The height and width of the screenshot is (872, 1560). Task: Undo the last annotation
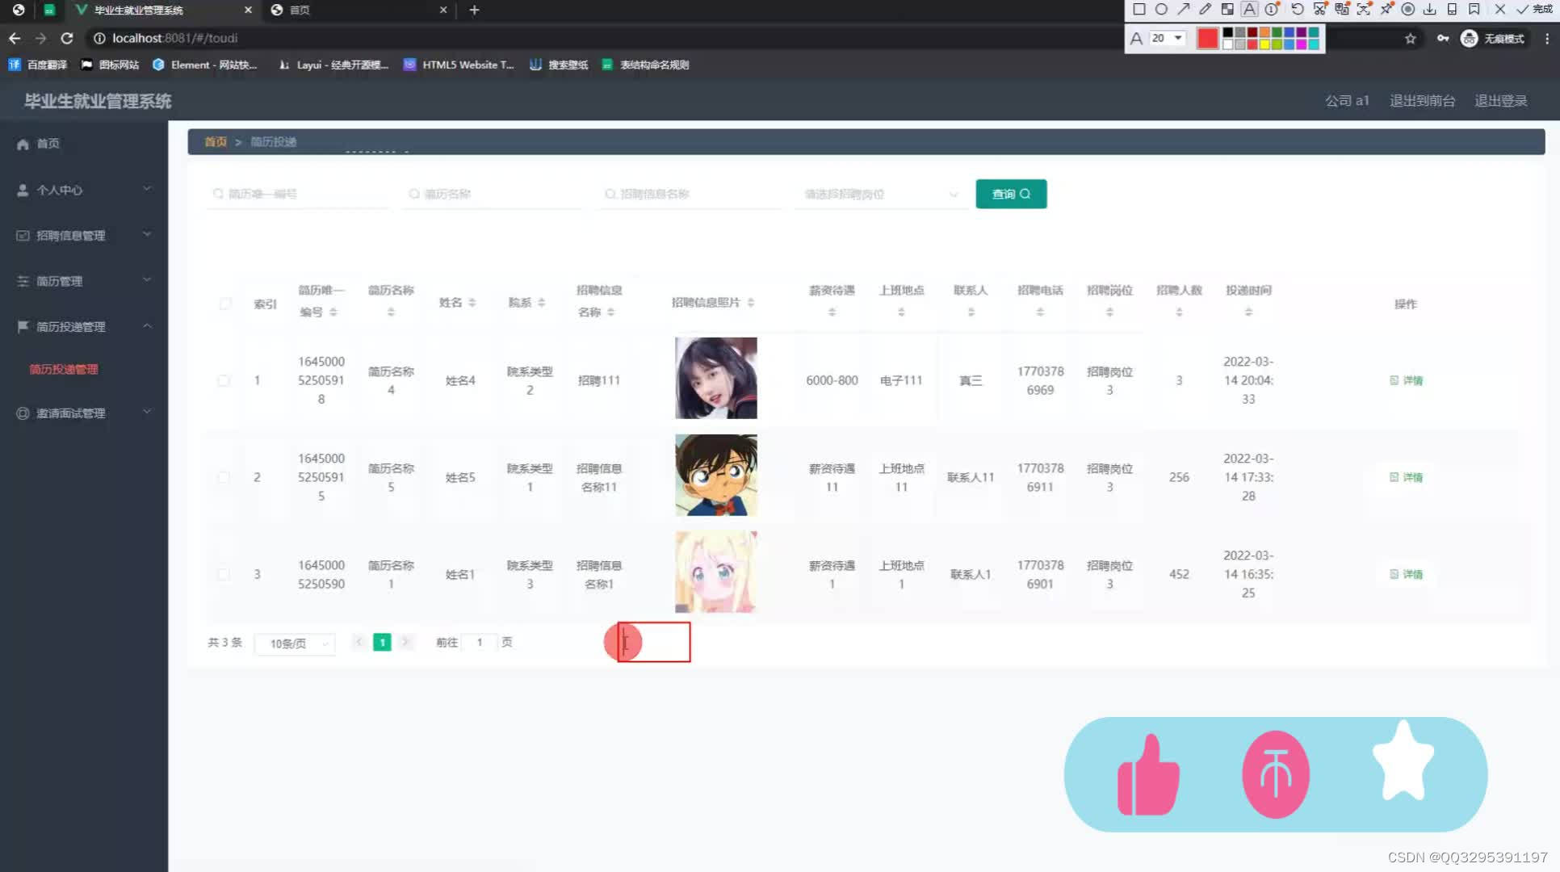pos(1297,10)
